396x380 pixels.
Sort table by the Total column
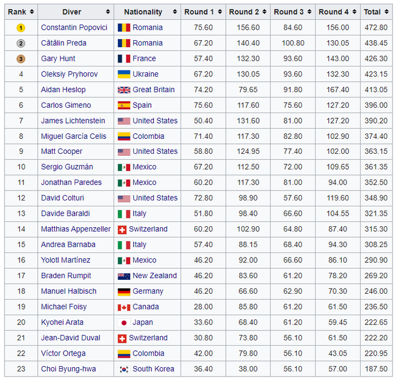click(x=376, y=12)
